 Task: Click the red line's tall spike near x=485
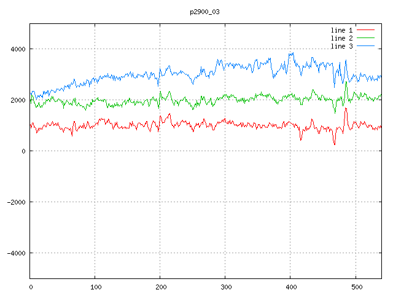coord(346,109)
